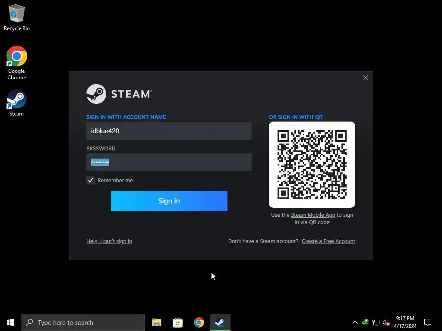Screen dimensions: 442x331
Task: Click the PASSWORD label
Action: pos(101,149)
